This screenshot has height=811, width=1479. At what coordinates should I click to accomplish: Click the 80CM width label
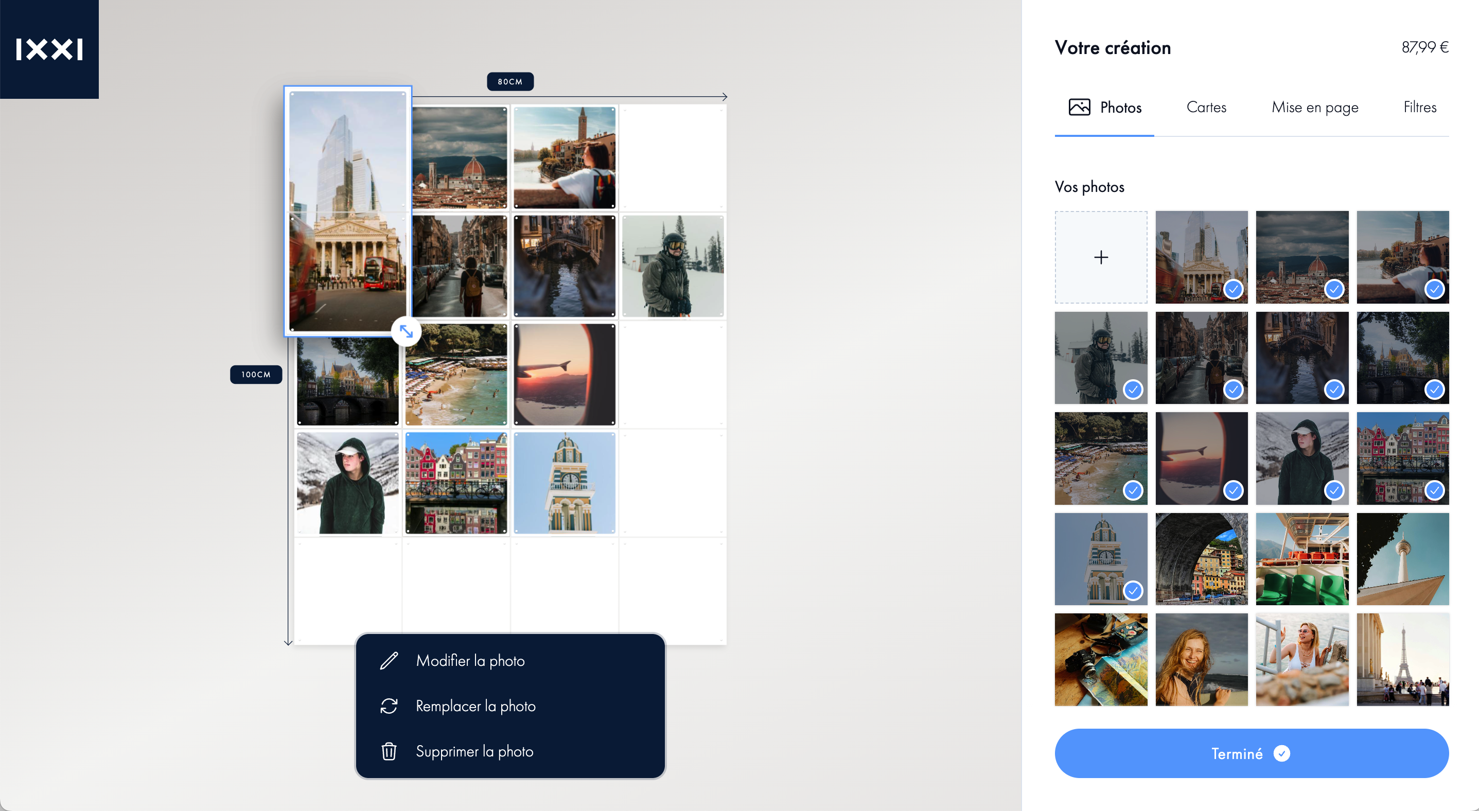[510, 81]
